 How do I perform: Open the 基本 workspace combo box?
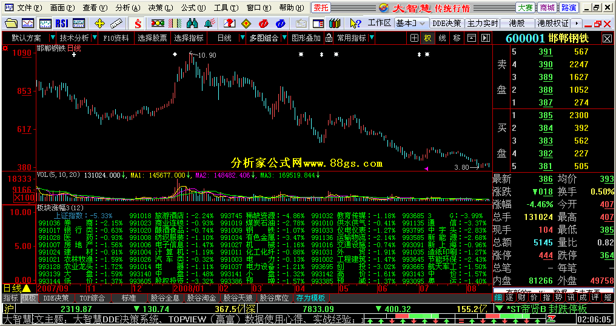(x=410, y=24)
